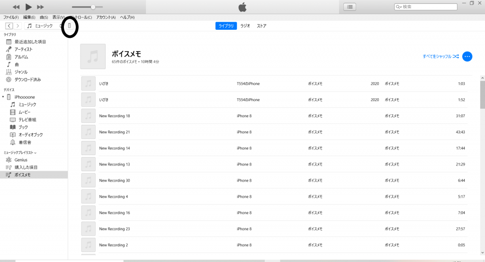Image resolution: width=485 pixels, height=262 pixels.
Task: Select the ボイスメモ playlist in sidebar
Action: point(34,175)
